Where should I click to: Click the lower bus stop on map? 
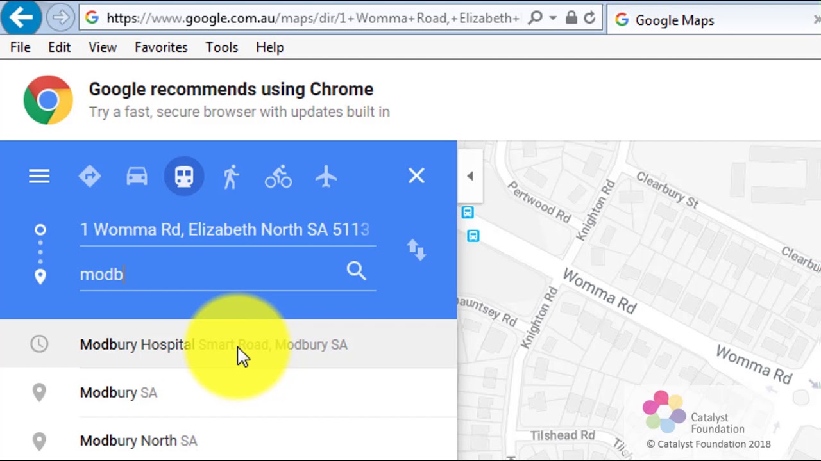[473, 236]
